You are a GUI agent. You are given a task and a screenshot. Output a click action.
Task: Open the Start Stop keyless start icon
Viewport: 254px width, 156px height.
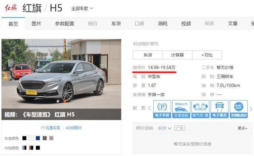tap(239, 109)
